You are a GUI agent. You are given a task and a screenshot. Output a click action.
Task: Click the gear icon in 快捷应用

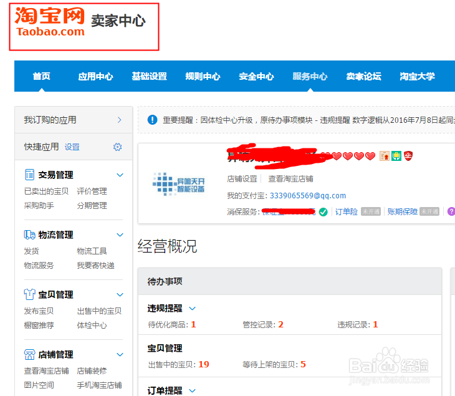(118, 147)
